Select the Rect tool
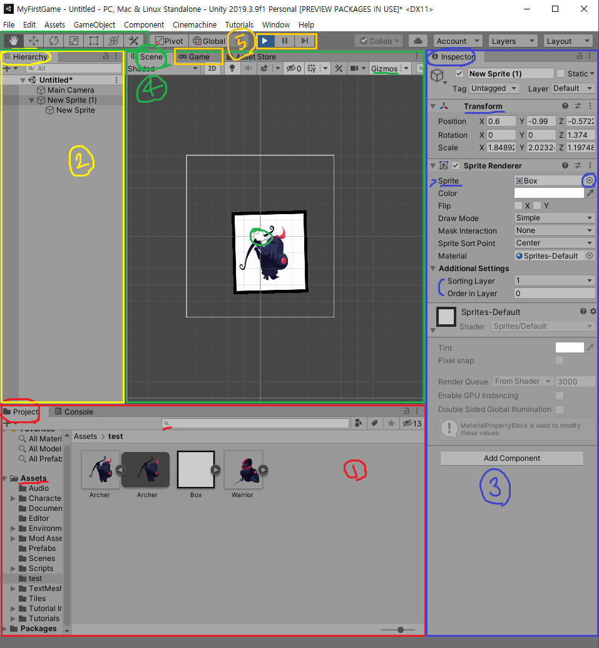Image resolution: width=599 pixels, height=648 pixels. coord(94,41)
